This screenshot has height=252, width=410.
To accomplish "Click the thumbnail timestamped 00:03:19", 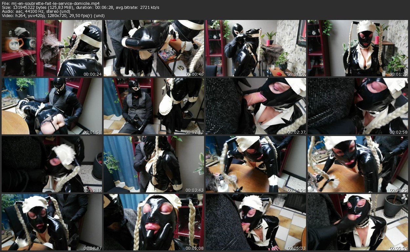I will pos(52,164).
